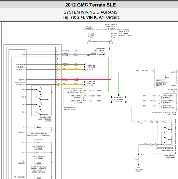This screenshot has width=178, height=179.
Task: Click the J317 splice label
Action: coord(142,155)
